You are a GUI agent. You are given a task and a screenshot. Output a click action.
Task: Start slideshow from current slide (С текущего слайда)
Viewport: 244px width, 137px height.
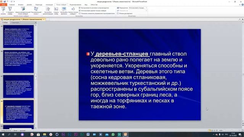[x=10, y=11]
